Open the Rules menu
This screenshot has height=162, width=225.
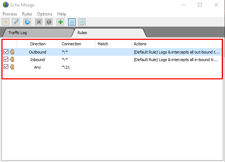(27, 14)
